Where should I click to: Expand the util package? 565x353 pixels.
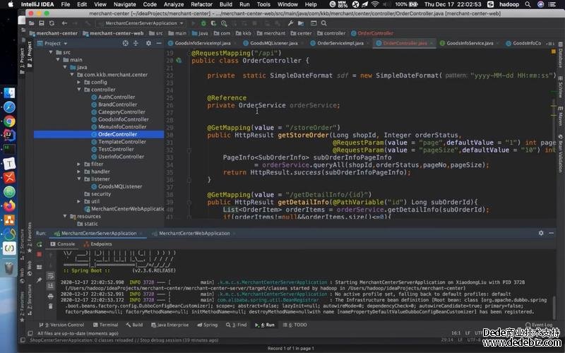click(x=79, y=201)
